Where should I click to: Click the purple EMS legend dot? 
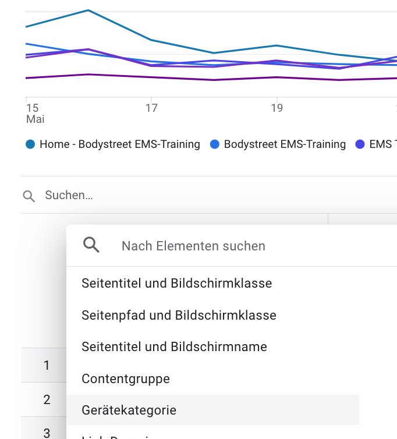click(360, 144)
